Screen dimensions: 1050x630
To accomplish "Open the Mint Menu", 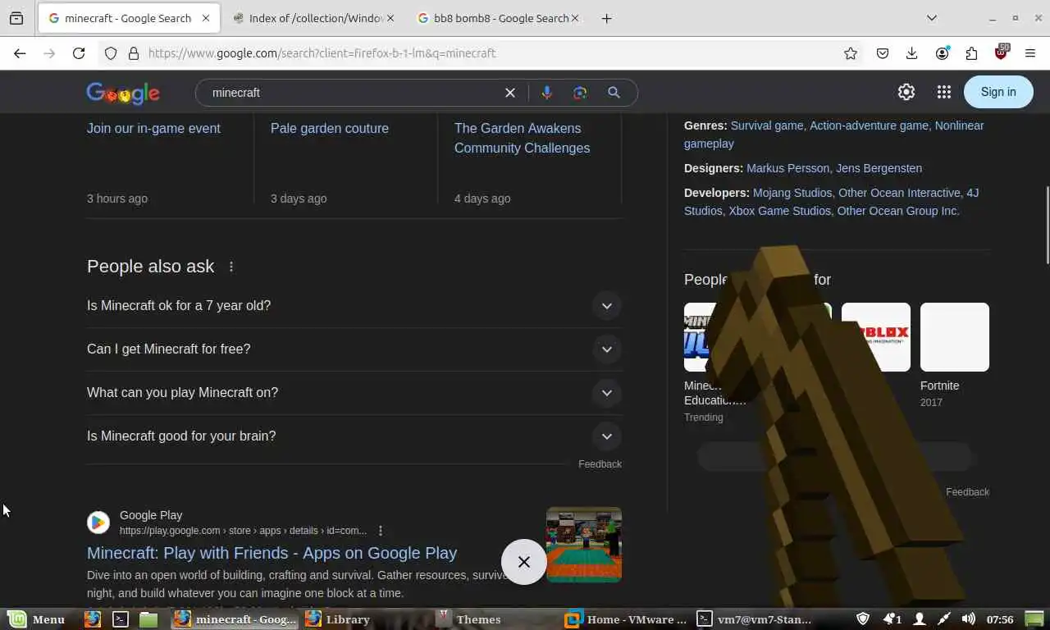I will [37, 619].
